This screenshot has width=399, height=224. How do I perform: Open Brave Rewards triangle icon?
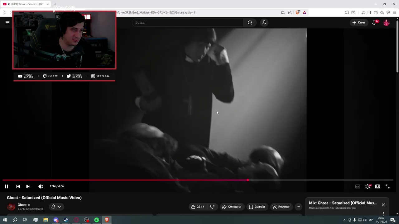click(305, 12)
